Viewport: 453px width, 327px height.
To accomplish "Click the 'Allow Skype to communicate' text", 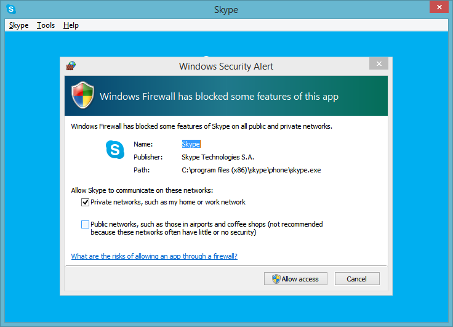I will pos(142,190).
